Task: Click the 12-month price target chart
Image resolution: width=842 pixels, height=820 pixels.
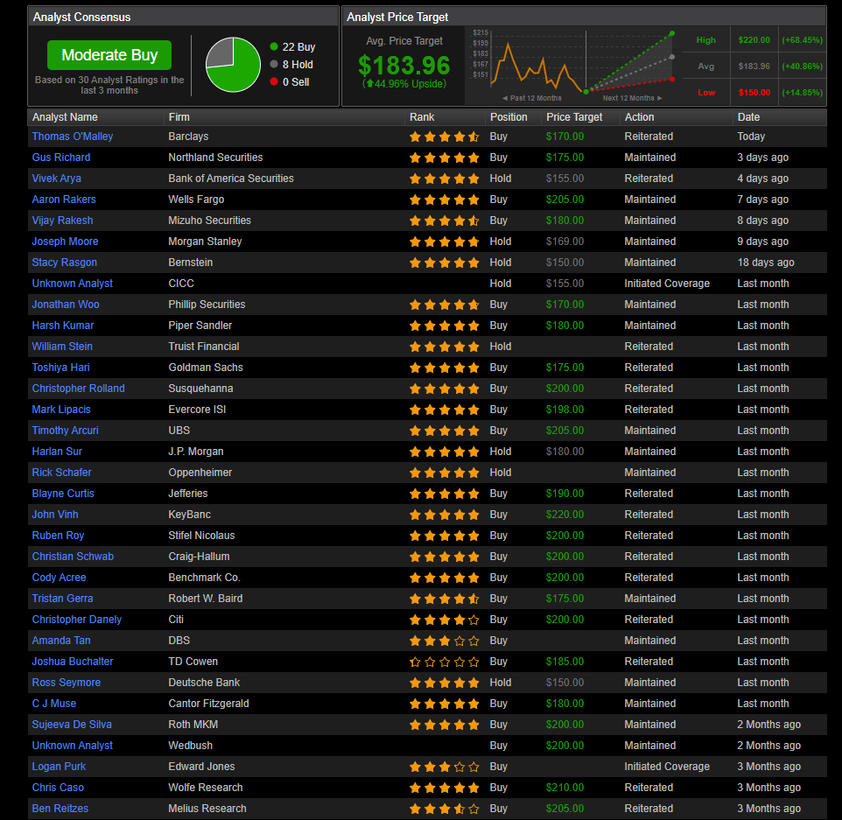Action: (578, 65)
